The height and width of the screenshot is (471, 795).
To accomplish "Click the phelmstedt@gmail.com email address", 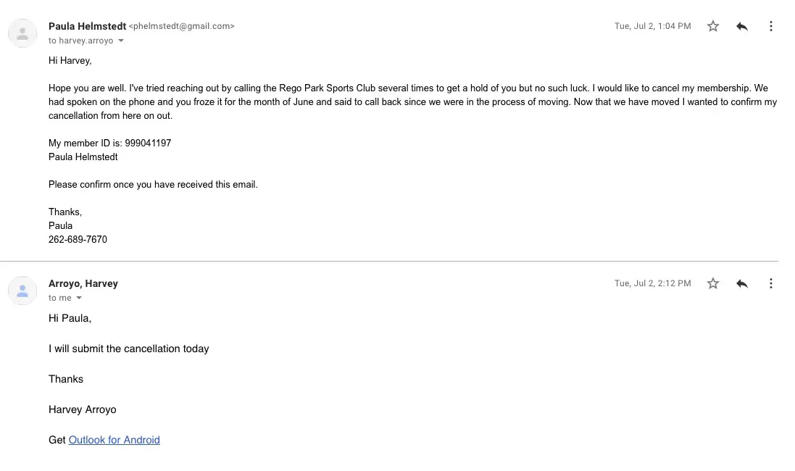I will point(181,26).
